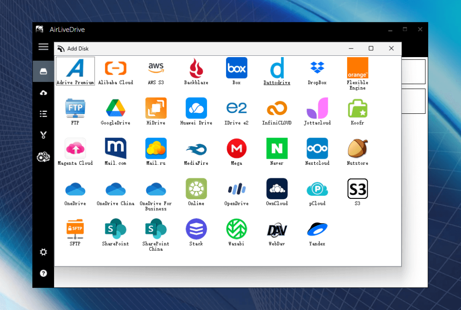Select the Koofr folder icon
This screenshot has height=310, width=461.
click(357, 112)
